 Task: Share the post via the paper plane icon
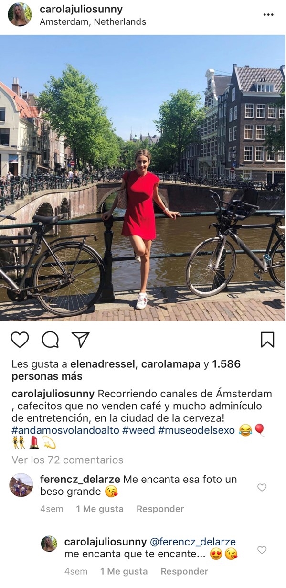tap(81, 339)
